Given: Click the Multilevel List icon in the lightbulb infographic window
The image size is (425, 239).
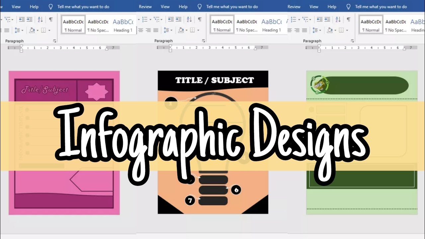Looking at the screenshot, I should tap(156, 20).
